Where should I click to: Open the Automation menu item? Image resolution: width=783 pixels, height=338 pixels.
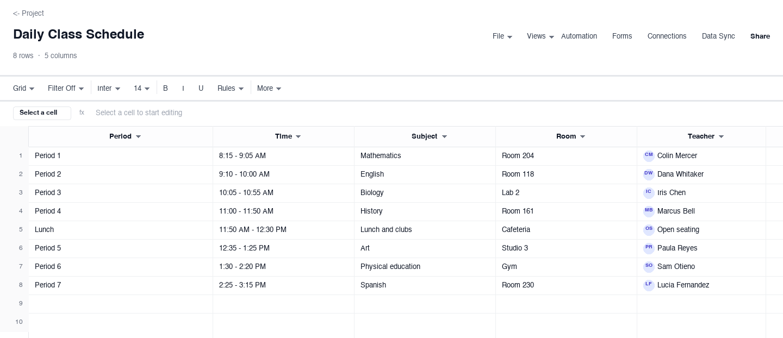click(579, 36)
